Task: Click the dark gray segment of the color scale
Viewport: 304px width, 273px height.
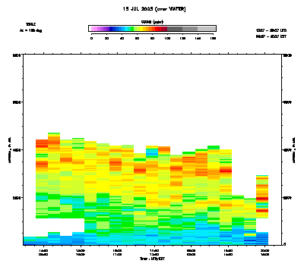Action: pyautogui.click(x=175, y=29)
